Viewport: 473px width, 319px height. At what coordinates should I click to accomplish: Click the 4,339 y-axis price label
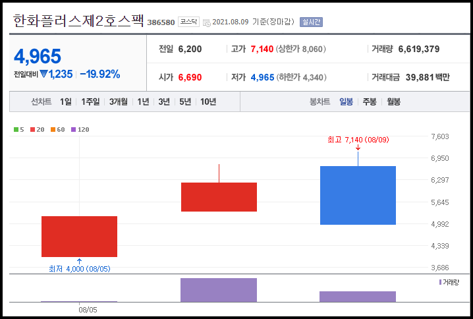440,246
